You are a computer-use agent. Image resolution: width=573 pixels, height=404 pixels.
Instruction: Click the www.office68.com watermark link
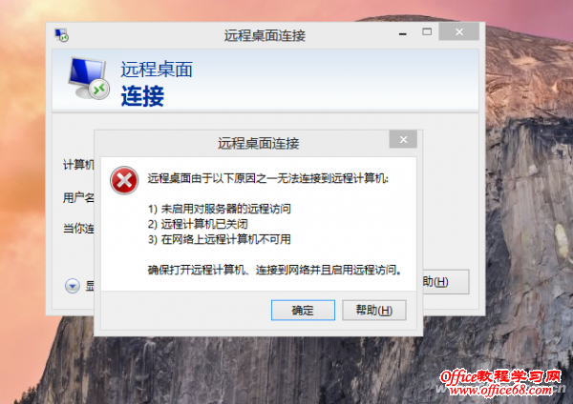501,390
